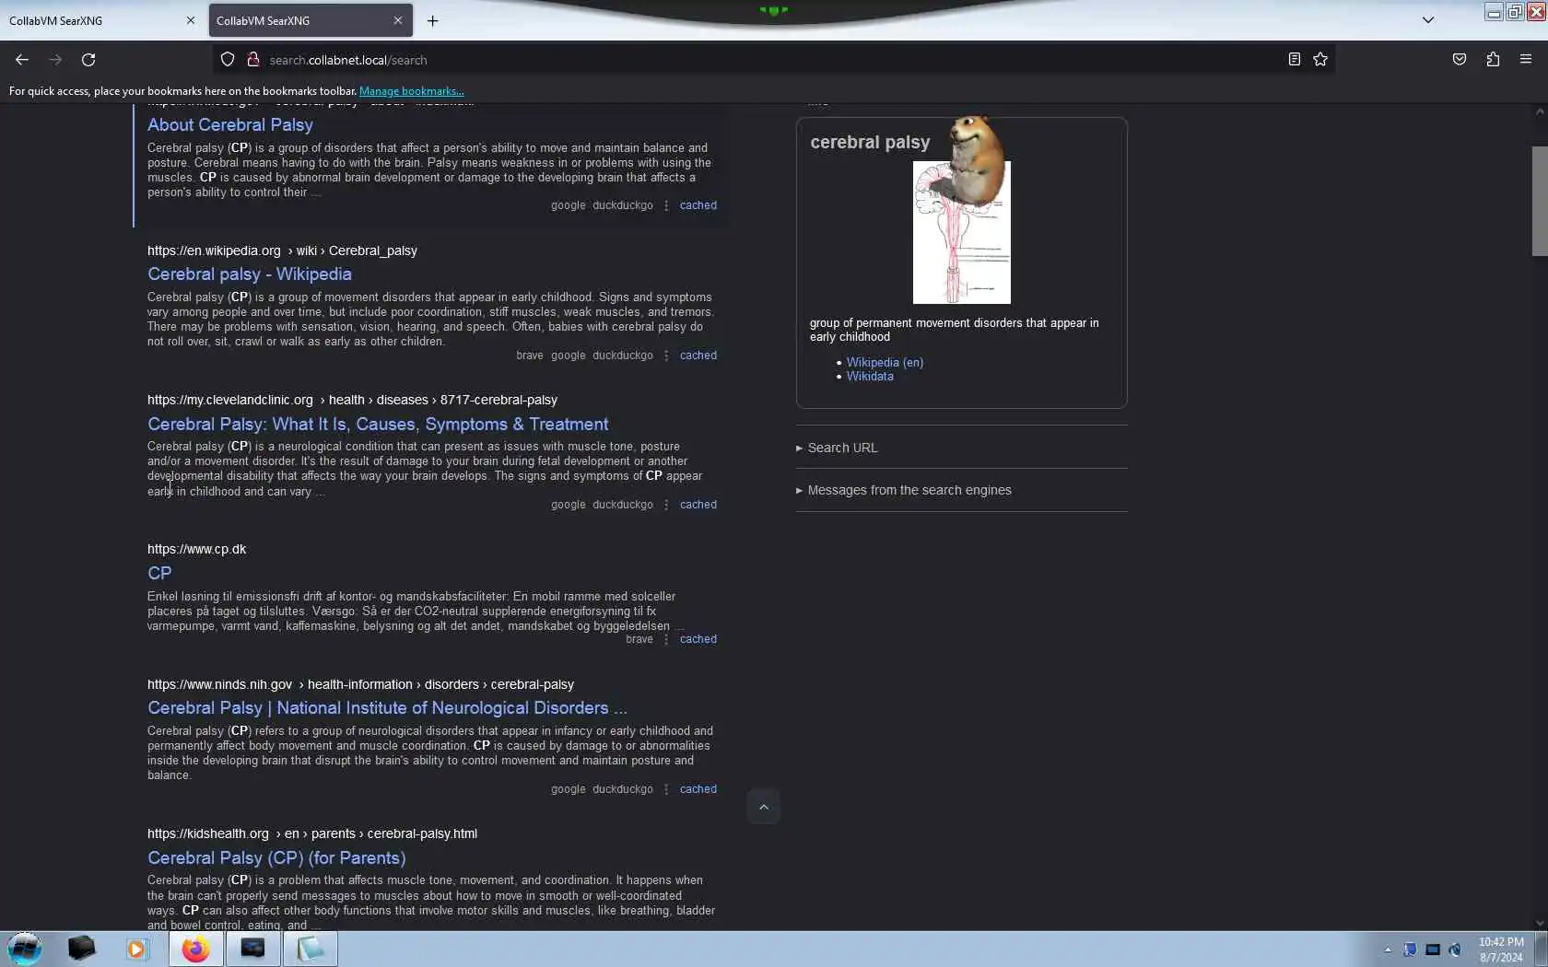The height and width of the screenshot is (967, 1548).
Task: Open the media player taskbar icon
Action: [x=137, y=949]
